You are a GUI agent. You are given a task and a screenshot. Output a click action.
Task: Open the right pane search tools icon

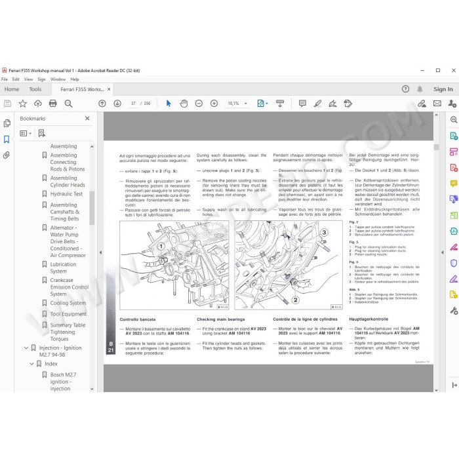tap(454, 119)
